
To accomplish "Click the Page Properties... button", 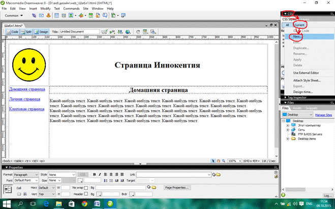I will point(177,188).
